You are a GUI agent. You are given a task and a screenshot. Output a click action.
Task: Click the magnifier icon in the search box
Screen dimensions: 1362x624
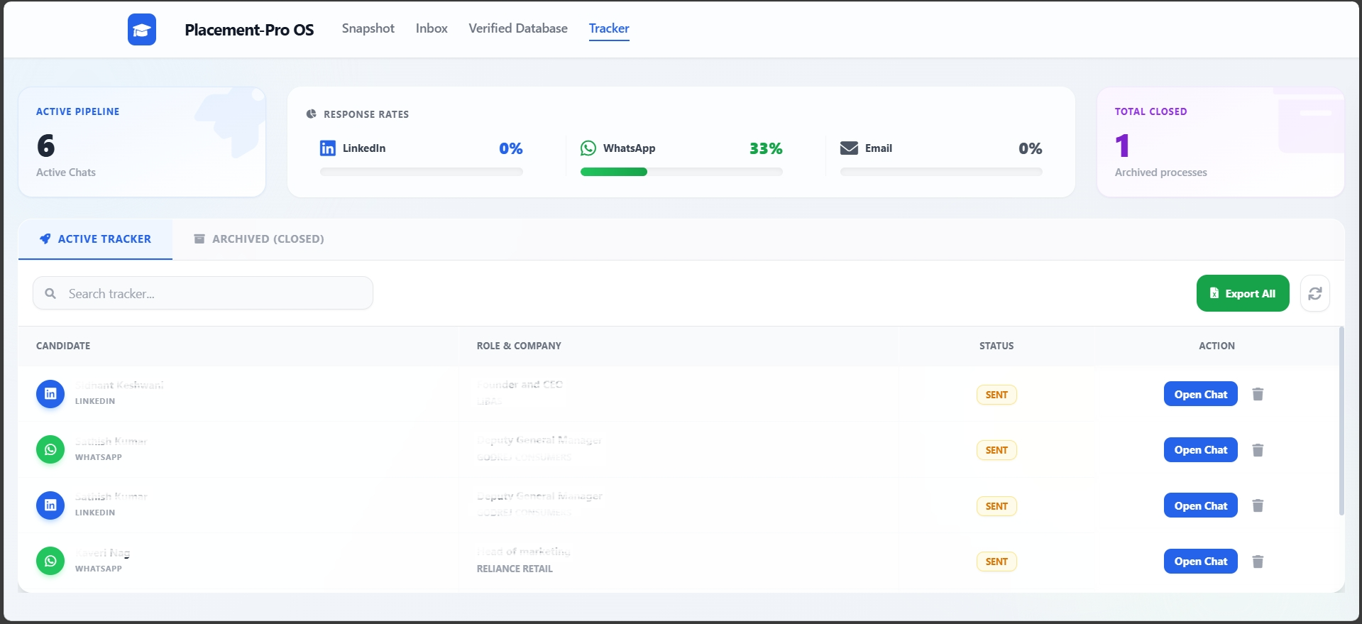[50, 294]
